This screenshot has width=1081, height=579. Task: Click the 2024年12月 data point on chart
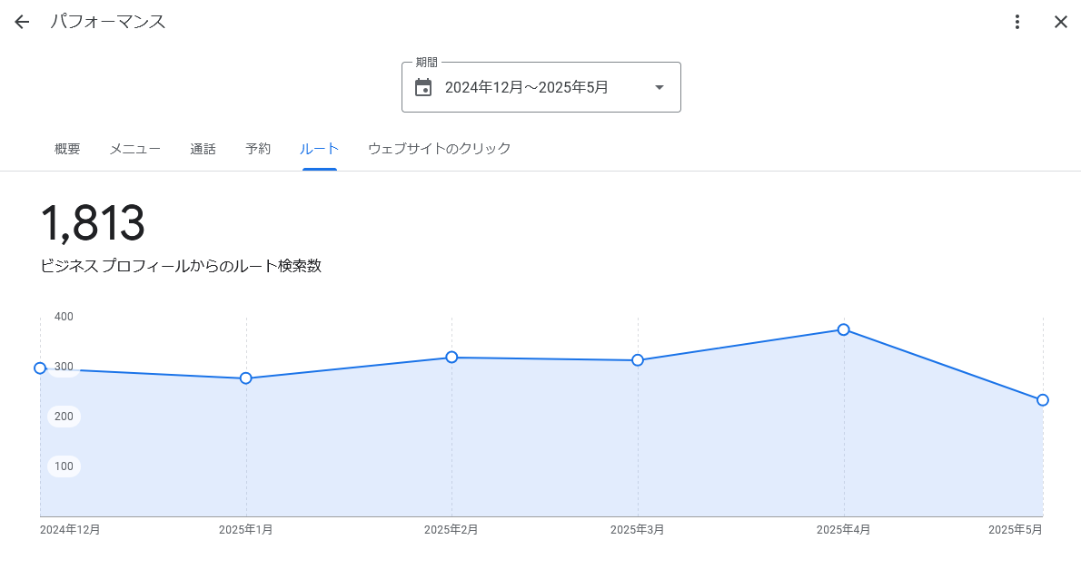40,368
